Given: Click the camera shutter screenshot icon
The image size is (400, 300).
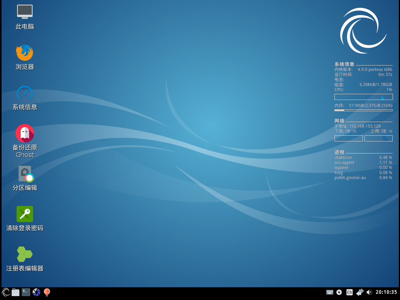Looking at the screenshot, I should (x=36, y=292).
